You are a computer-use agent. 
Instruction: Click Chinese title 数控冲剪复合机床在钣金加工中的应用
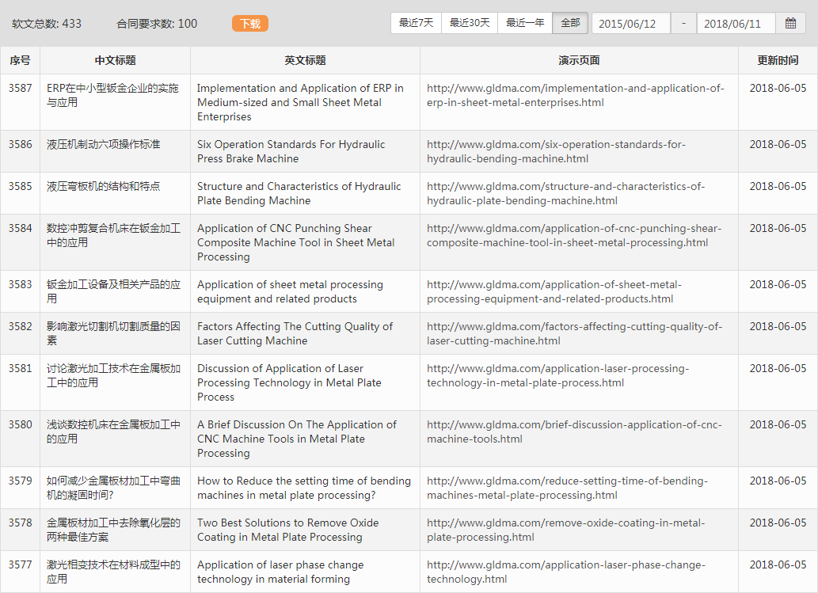(x=113, y=235)
